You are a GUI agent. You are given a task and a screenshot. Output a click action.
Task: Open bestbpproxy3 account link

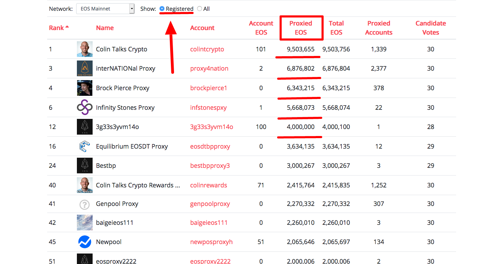210,166
